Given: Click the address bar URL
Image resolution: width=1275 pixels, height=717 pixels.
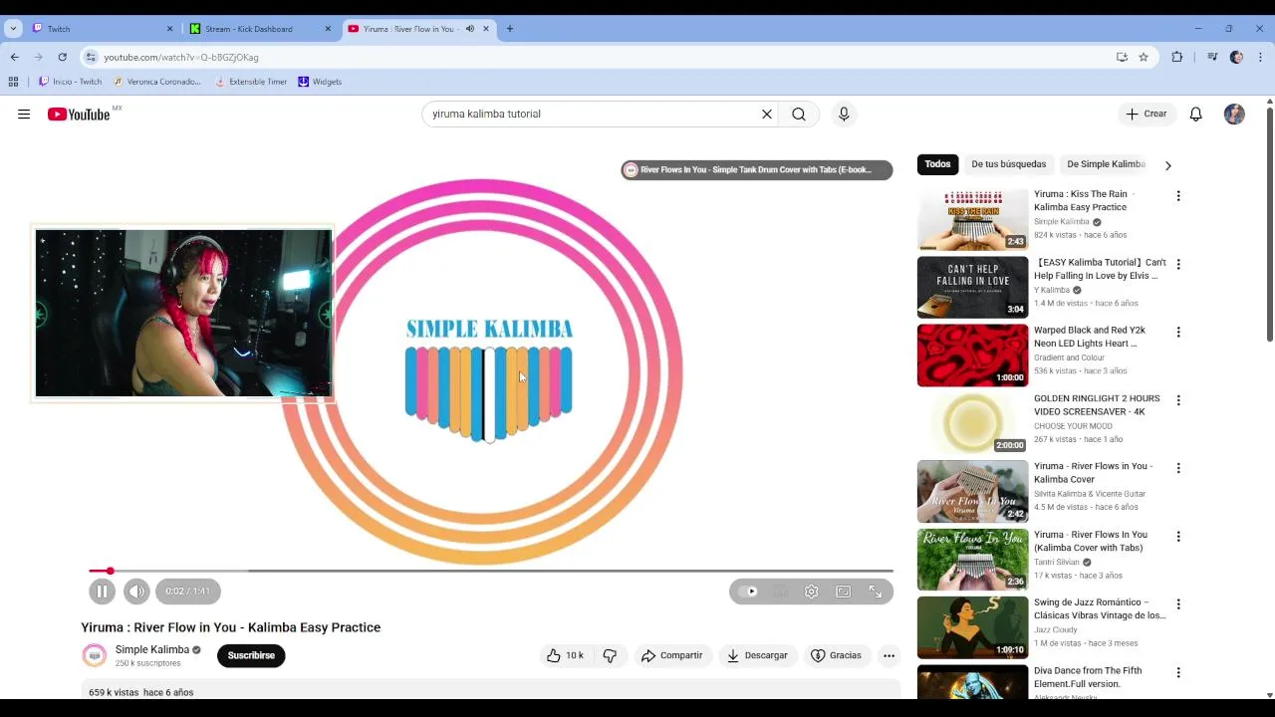Looking at the screenshot, I should tap(180, 58).
